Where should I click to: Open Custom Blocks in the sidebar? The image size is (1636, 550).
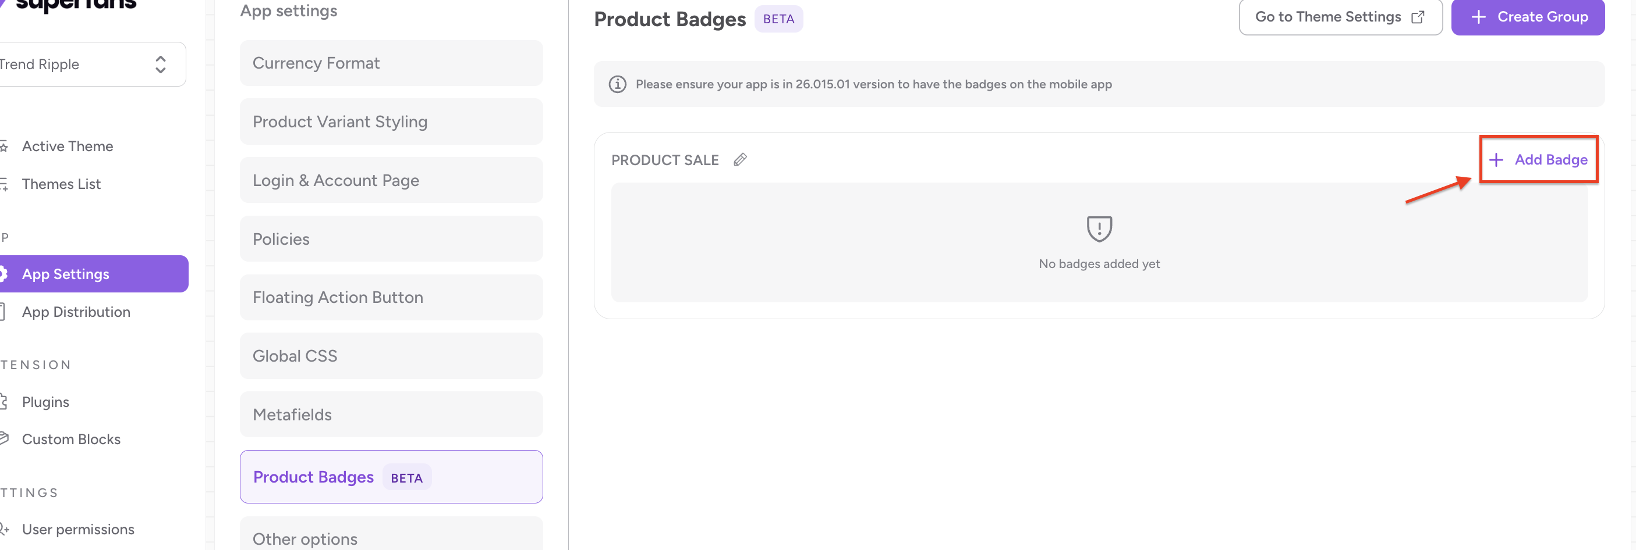pyautogui.click(x=71, y=440)
